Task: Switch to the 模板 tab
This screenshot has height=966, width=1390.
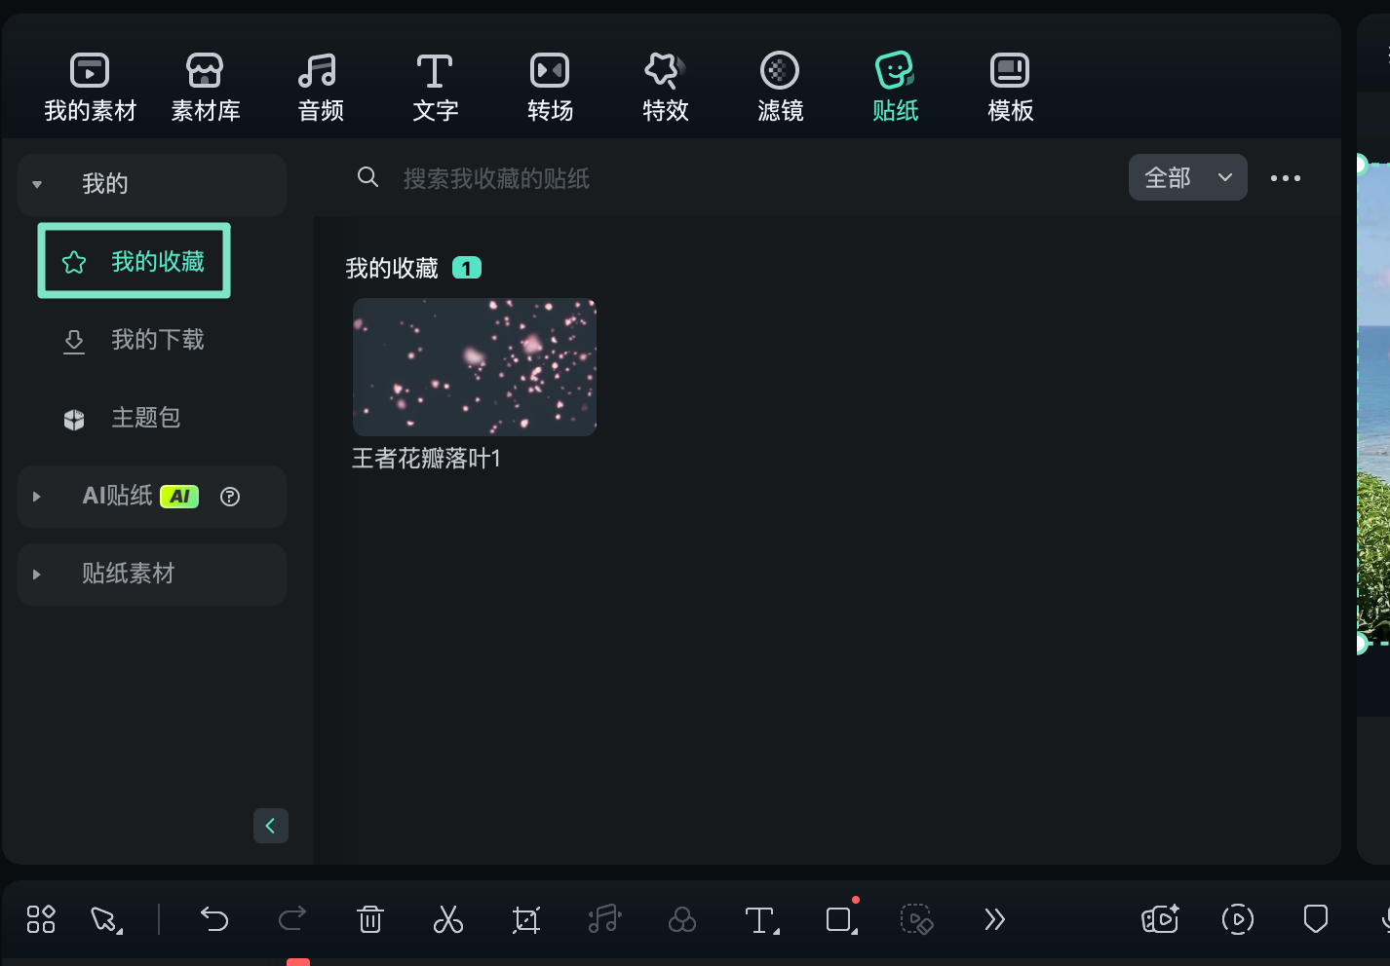Action: tap(1009, 86)
